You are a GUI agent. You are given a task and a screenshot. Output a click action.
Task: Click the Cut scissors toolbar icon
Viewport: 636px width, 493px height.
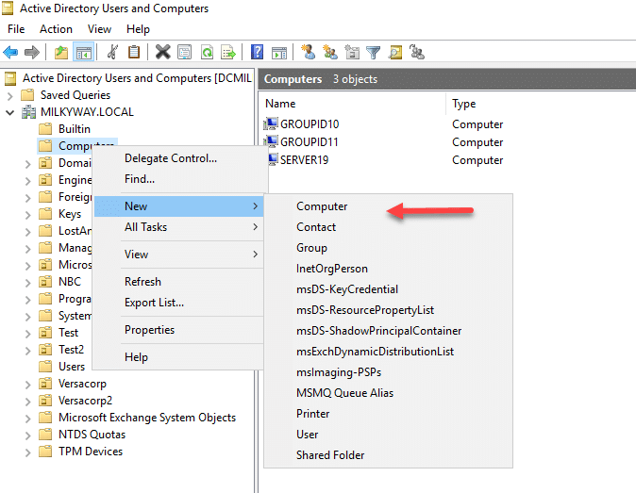point(112,52)
